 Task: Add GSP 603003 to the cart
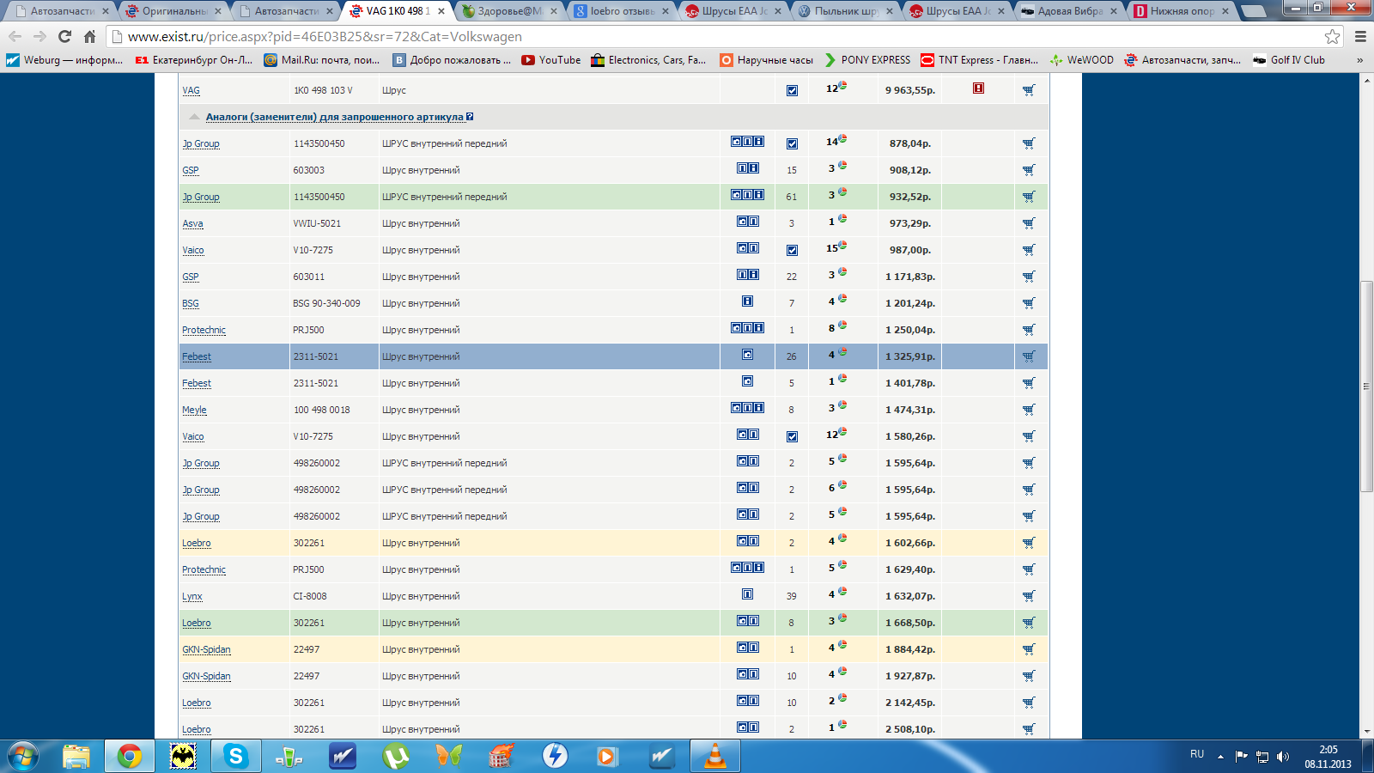click(1029, 170)
